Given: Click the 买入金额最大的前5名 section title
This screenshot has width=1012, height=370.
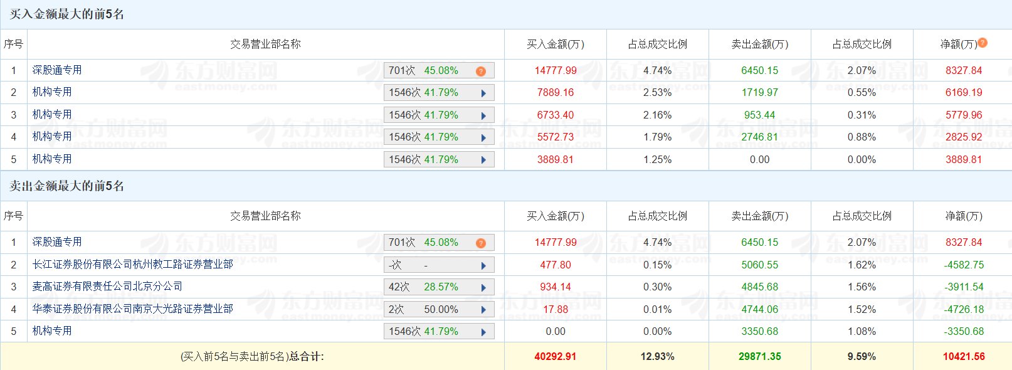Looking at the screenshot, I should tap(66, 14).
